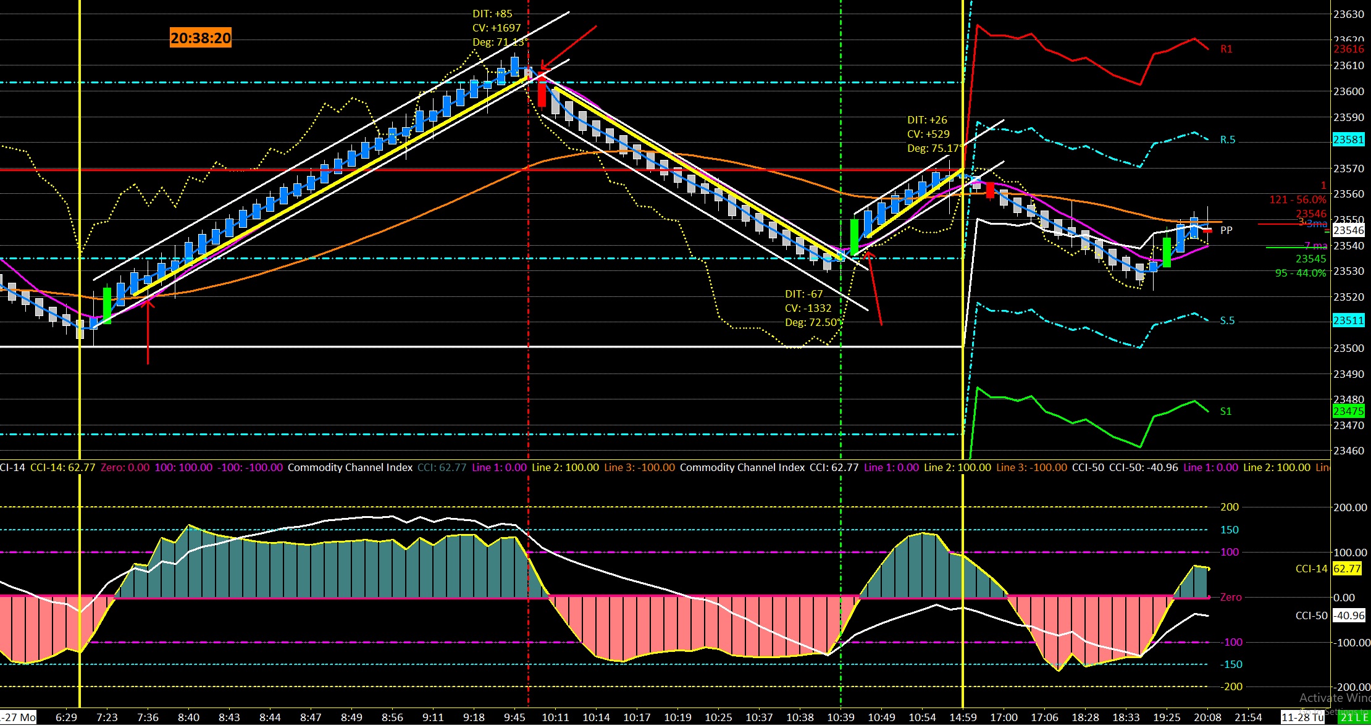Click the red up arrow near the 10:49 reversal
The image size is (1371, 726).
coord(875,287)
